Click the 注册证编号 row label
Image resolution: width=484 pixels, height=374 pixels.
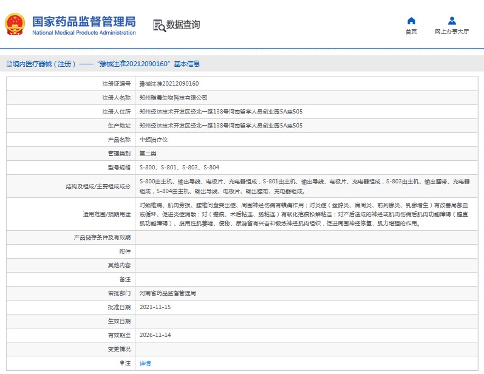[x=117, y=84]
